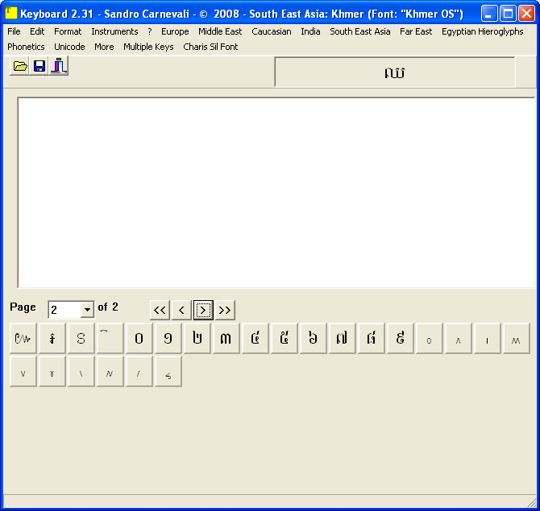Insert Khmer digit one ១
540x511 pixels.
click(168, 338)
